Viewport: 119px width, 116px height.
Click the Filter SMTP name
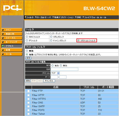click(x=38, y=107)
